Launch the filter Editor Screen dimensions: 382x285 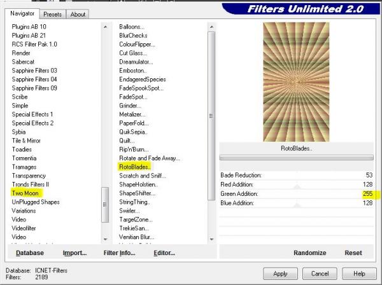[164, 253]
